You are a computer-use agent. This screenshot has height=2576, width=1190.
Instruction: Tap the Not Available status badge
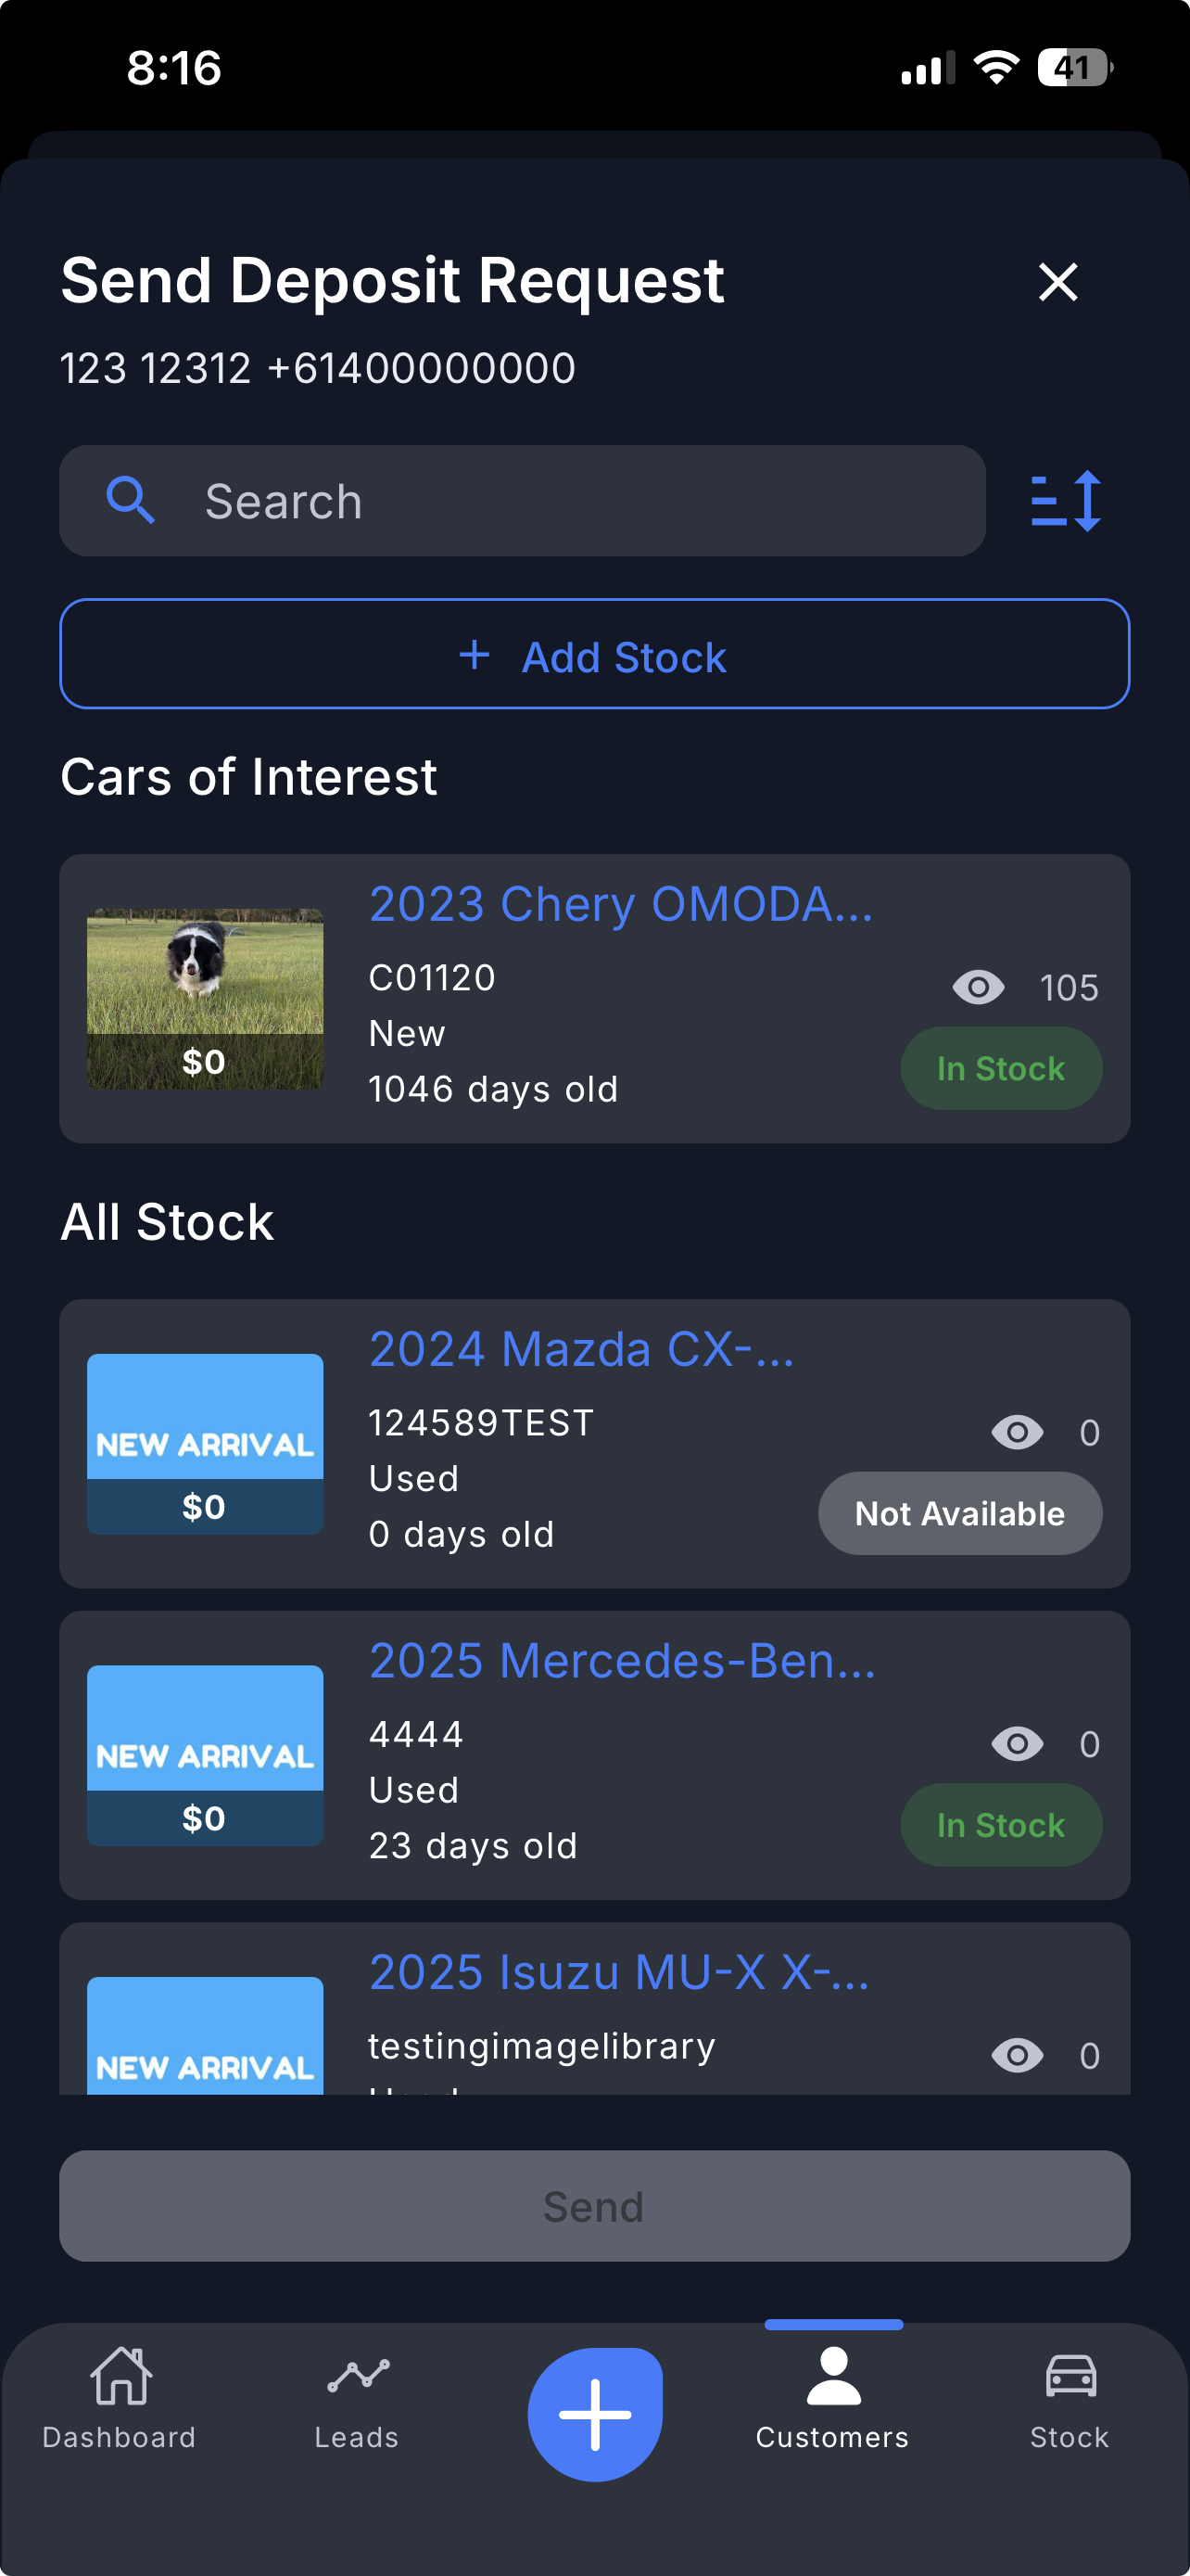click(959, 1513)
